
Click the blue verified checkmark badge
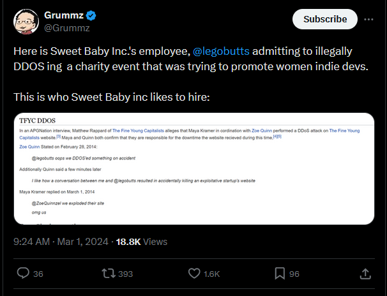pos(91,15)
